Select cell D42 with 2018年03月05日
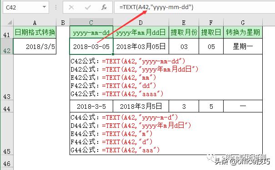Image resolution: width=275 pixels, height=170 pixels. (x=141, y=46)
